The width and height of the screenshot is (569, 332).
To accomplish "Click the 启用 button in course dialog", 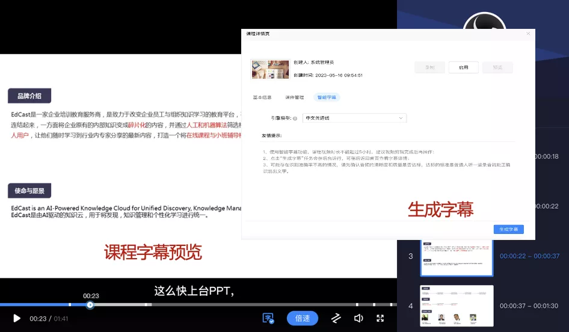I will point(463,67).
